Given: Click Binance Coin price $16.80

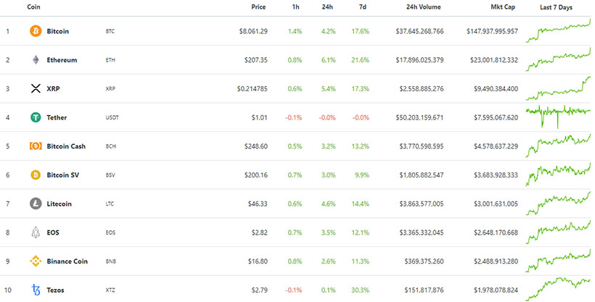Looking at the screenshot, I should click(x=258, y=261).
